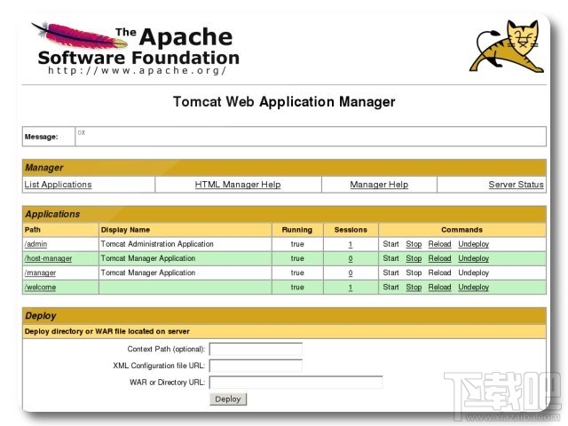Click the Commands column header
Image resolution: width=568 pixels, height=426 pixels.
point(461,230)
